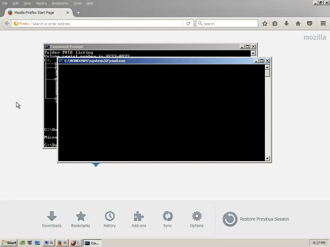Viewport: 330px width, 247px height.
Task: Minimize the background Command Prompt window
Action: pos(242,47)
